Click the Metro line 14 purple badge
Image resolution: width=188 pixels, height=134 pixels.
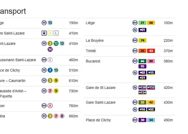(x=50, y=49)
